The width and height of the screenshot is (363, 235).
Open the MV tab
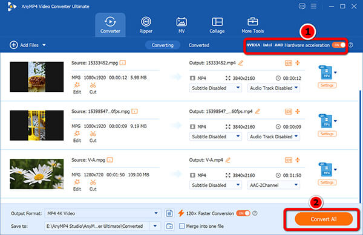181,25
